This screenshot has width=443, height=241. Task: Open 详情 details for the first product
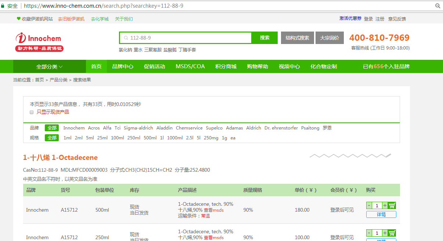(381, 215)
